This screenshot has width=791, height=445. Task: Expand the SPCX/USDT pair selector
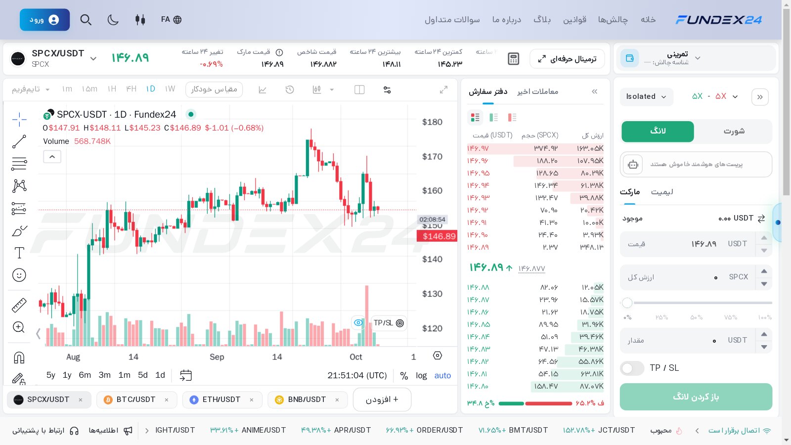click(x=93, y=59)
